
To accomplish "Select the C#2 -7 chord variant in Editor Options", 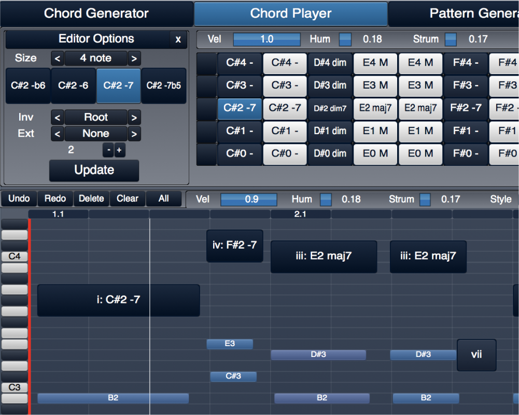I will point(119,86).
